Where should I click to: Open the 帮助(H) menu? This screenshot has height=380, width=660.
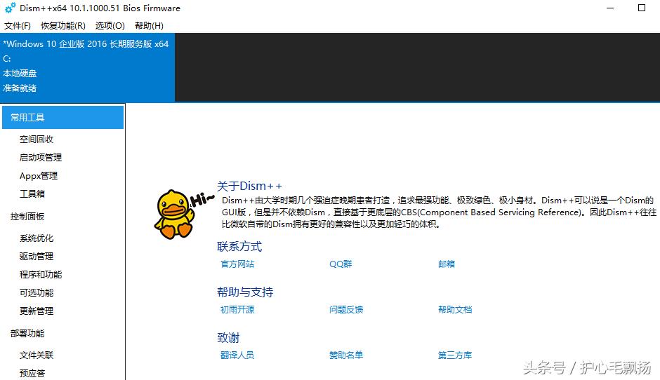point(149,26)
